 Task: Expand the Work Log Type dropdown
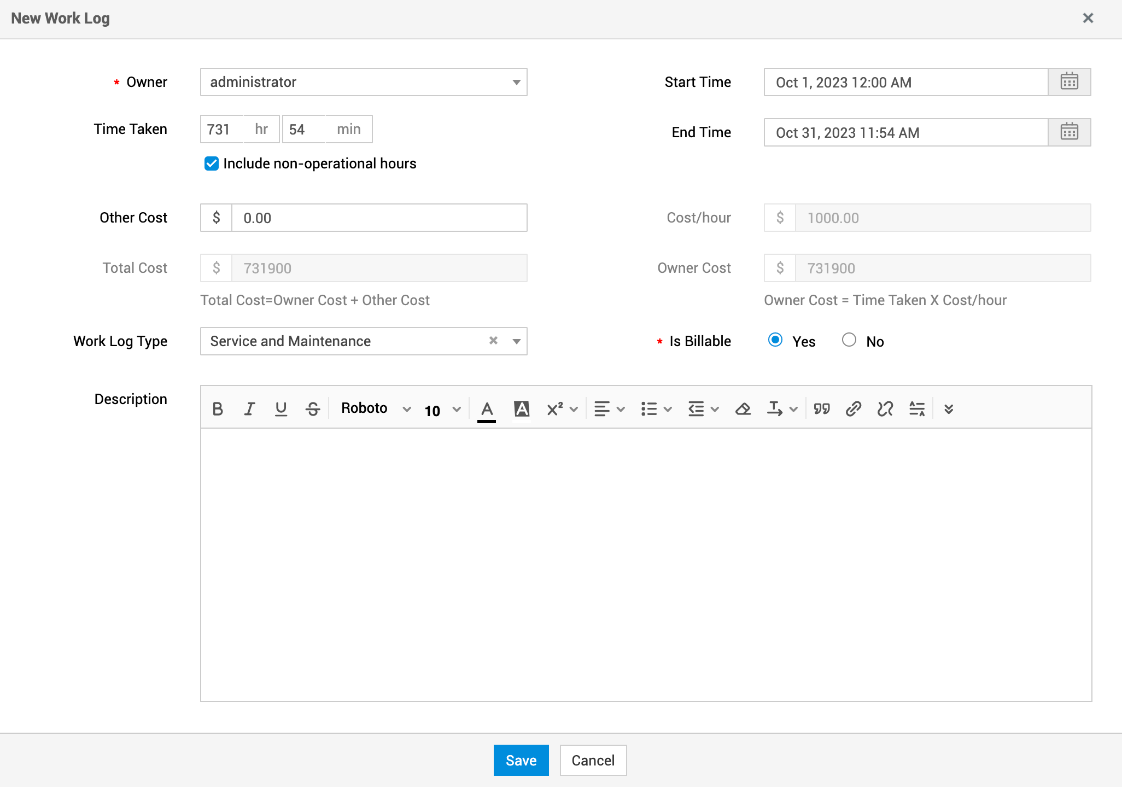pyautogui.click(x=516, y=342)
